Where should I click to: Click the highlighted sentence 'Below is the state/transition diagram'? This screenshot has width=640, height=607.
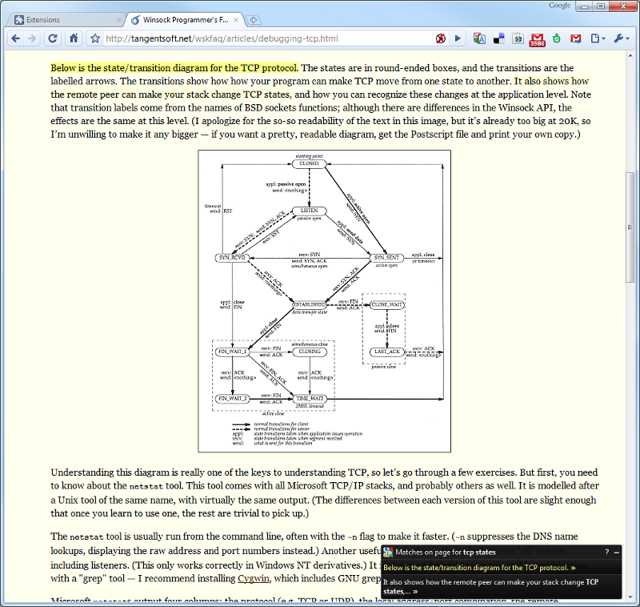(174, 68)
